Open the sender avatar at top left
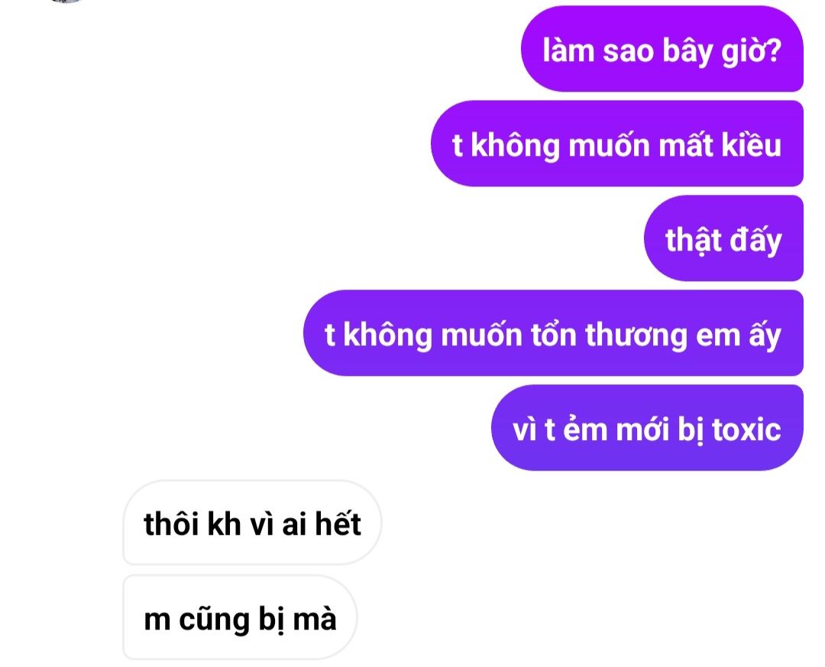 (67, 2)
